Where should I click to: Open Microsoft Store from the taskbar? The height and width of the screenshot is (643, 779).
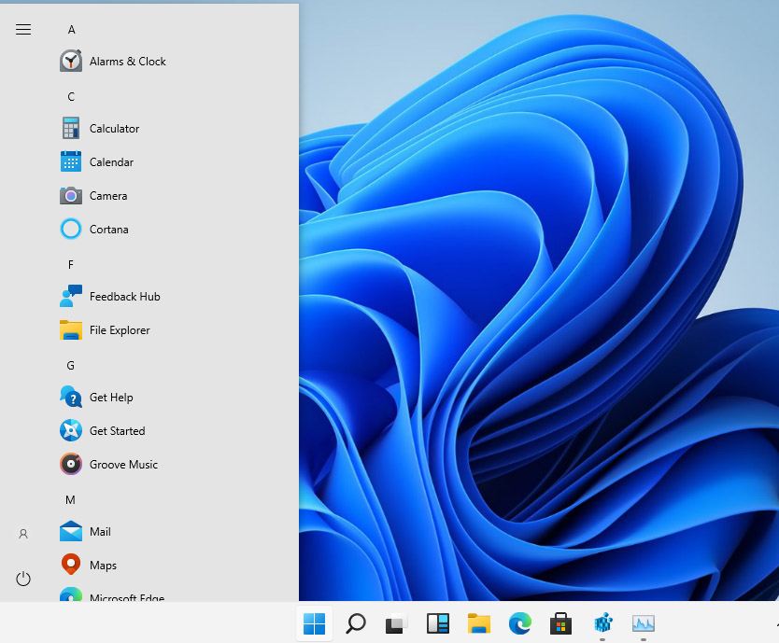[x=561, y=623]
